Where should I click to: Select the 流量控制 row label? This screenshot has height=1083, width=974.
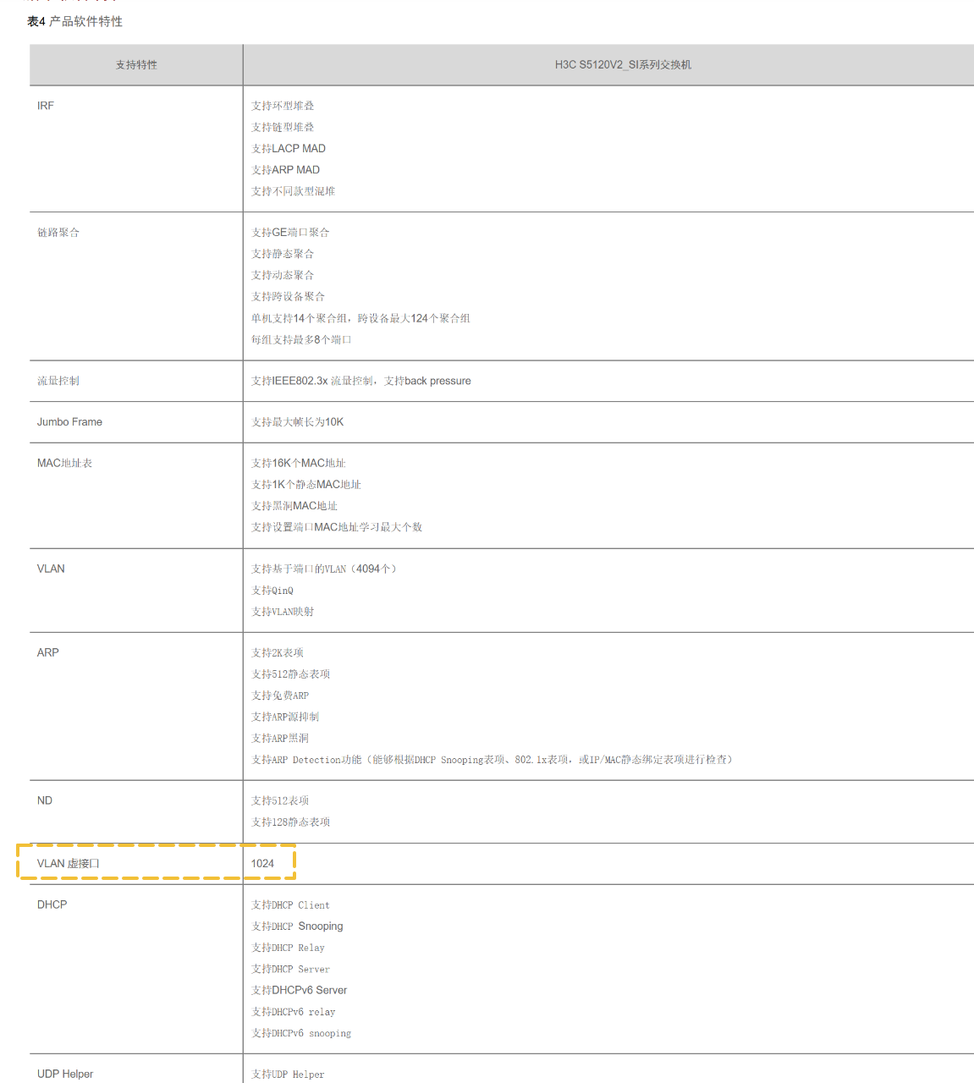[x=58, y=382]
